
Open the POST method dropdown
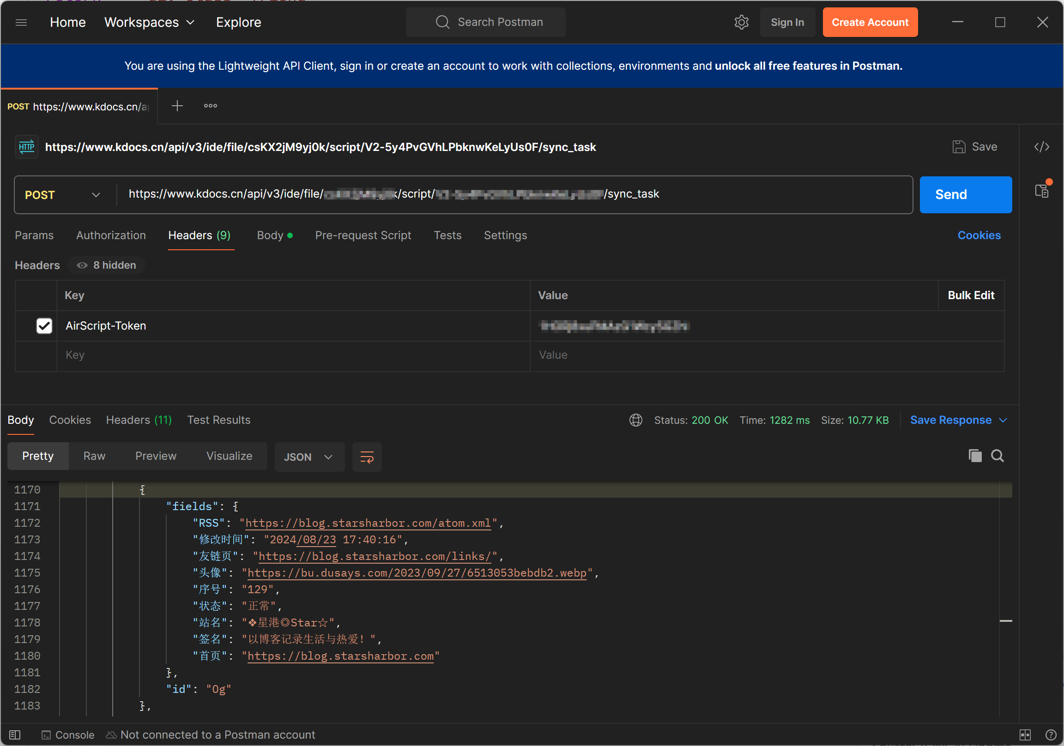click(x=62, y=195)
